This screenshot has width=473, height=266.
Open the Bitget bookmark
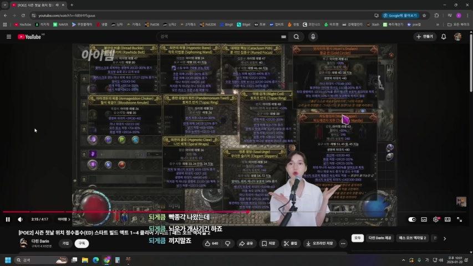tap(244, 24)
